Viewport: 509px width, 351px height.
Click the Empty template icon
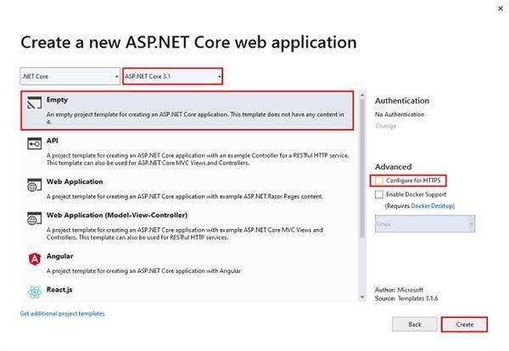pyautogui.click(x=33, y=103)
